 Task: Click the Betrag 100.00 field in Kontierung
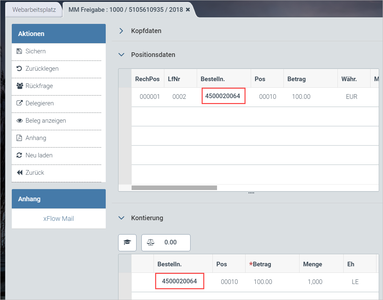point(264,282)
